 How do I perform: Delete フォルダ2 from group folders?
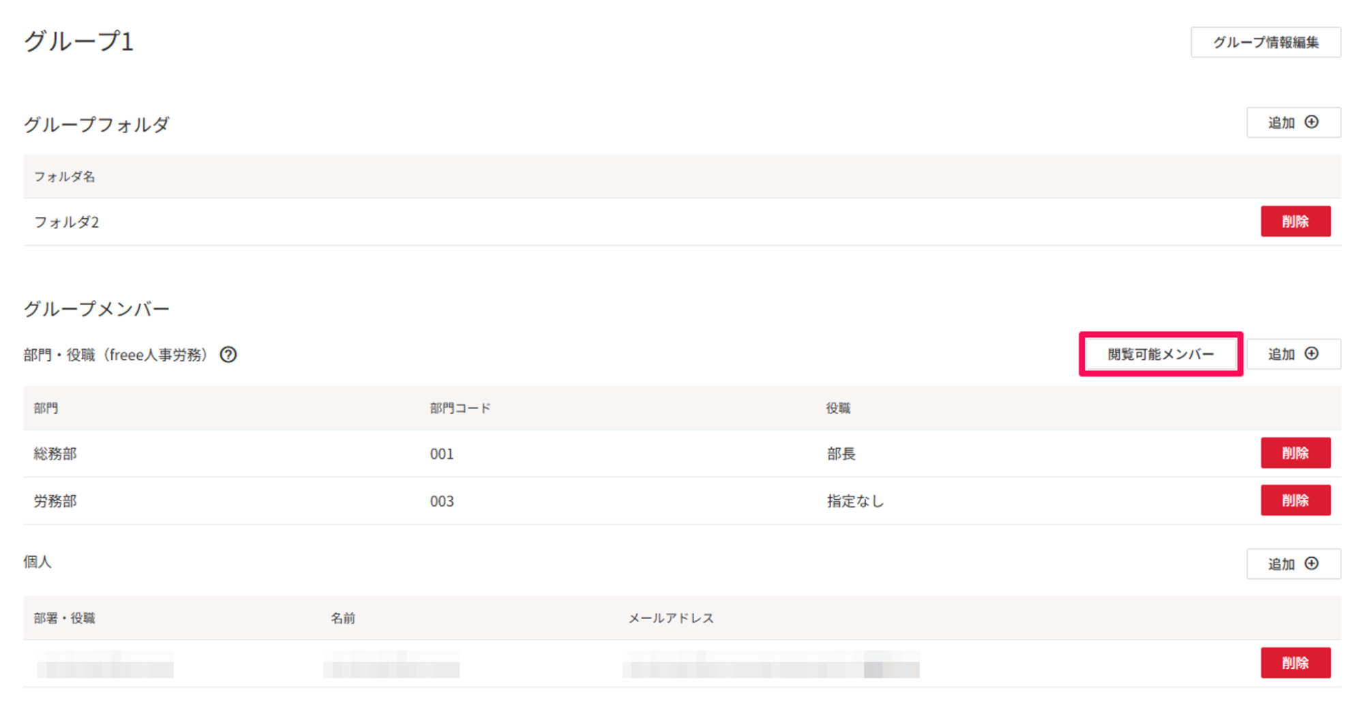[1295, 222]
